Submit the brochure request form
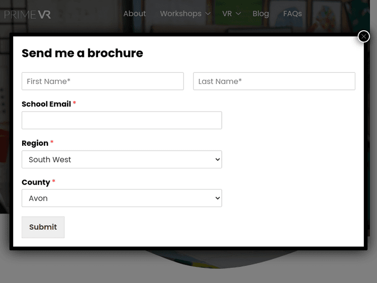The width and height of the screenshot is (377, 283). click(43, 227)
